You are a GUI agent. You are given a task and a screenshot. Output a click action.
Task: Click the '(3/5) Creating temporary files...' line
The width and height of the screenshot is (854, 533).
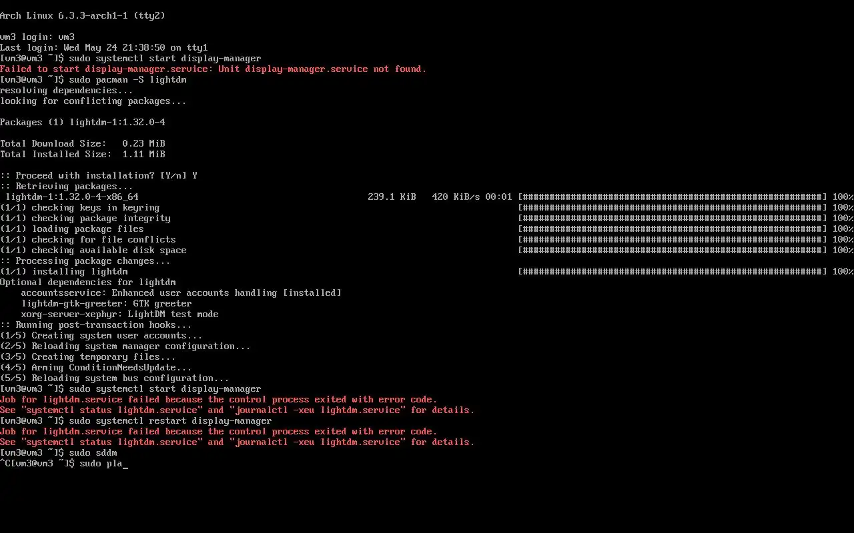point(88,356)
